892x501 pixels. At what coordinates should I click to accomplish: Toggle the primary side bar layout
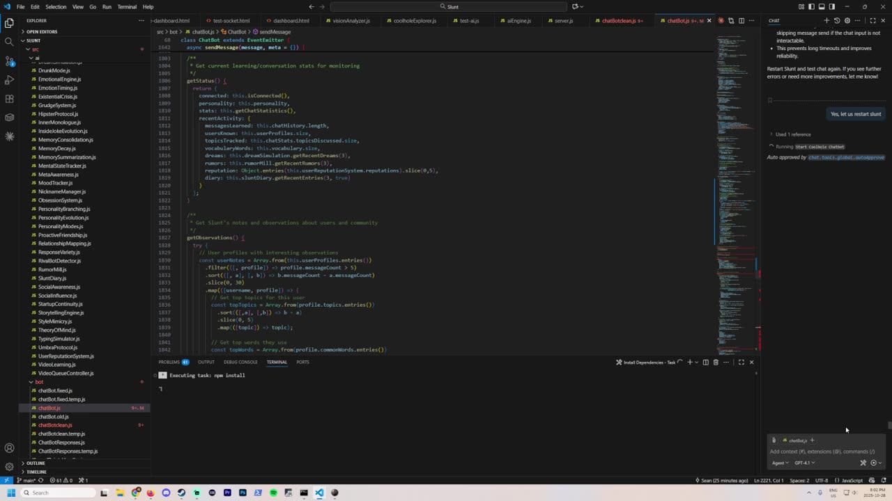[811, 7]
